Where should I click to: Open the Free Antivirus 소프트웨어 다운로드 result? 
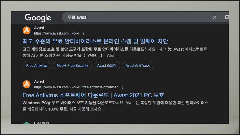coord(93,95)
